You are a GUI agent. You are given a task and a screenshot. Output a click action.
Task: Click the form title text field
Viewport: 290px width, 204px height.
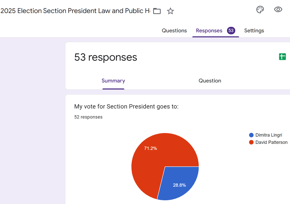[75, 11]
